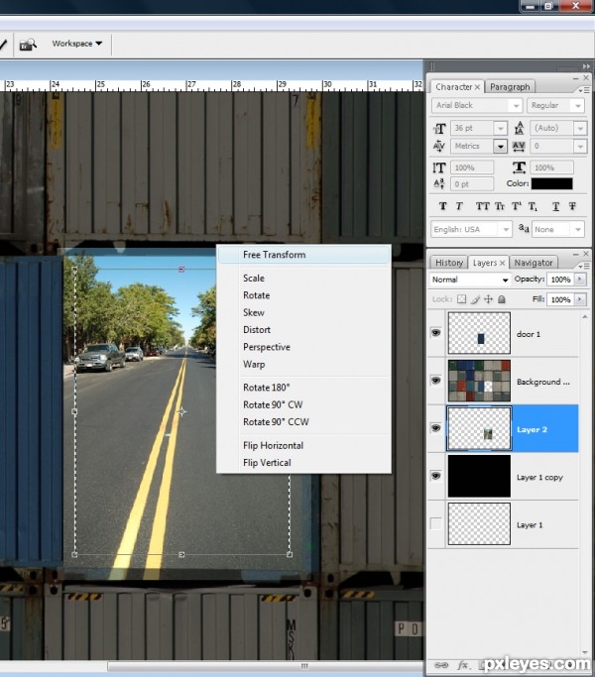Click the Fill 100% input field
This screenshot has height=677, width=595.
[560, 299]
